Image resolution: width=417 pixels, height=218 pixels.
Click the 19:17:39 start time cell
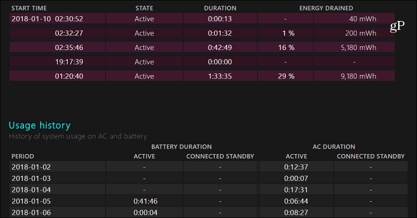(x=57, y=62)
